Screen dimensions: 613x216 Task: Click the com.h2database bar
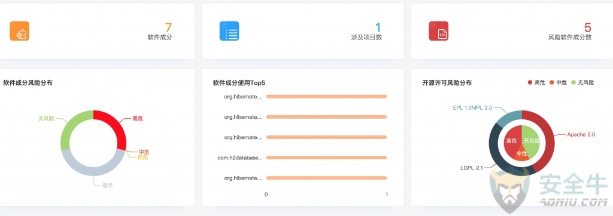[x=326, y=158]
